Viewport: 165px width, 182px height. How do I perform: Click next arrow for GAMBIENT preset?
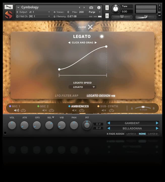[x=157, y=123]
